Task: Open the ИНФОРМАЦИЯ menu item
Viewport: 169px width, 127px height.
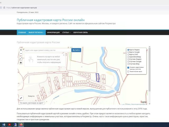Action: 53,33
